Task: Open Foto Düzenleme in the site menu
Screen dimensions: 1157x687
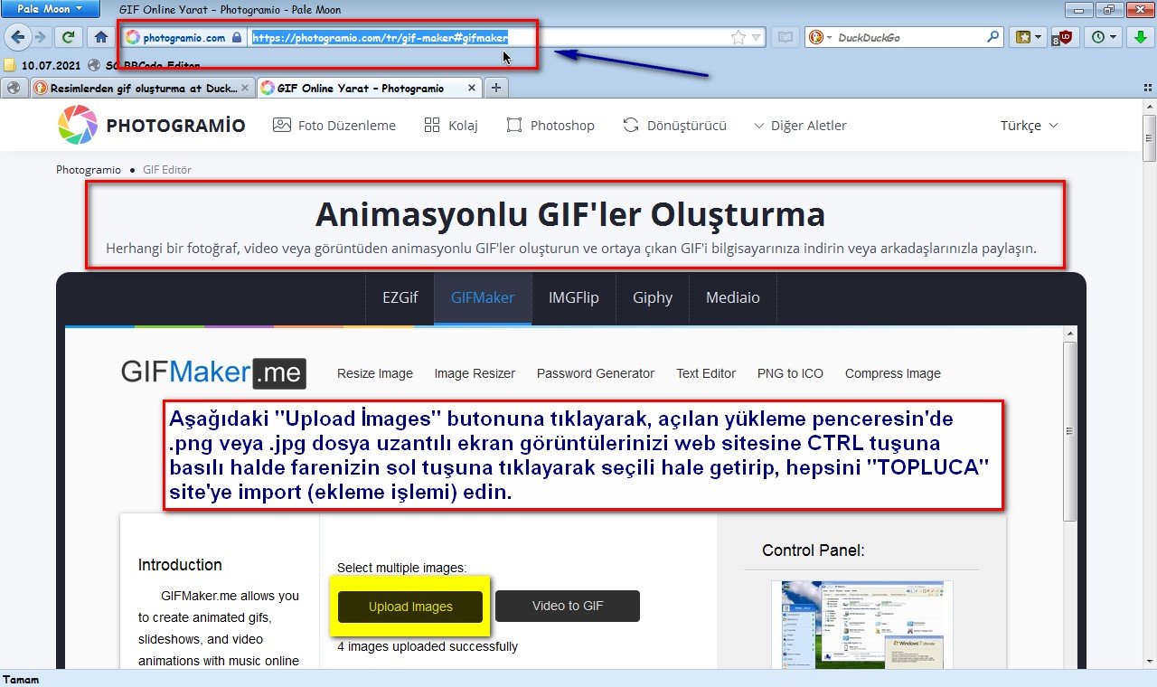Action: point(334,126)
